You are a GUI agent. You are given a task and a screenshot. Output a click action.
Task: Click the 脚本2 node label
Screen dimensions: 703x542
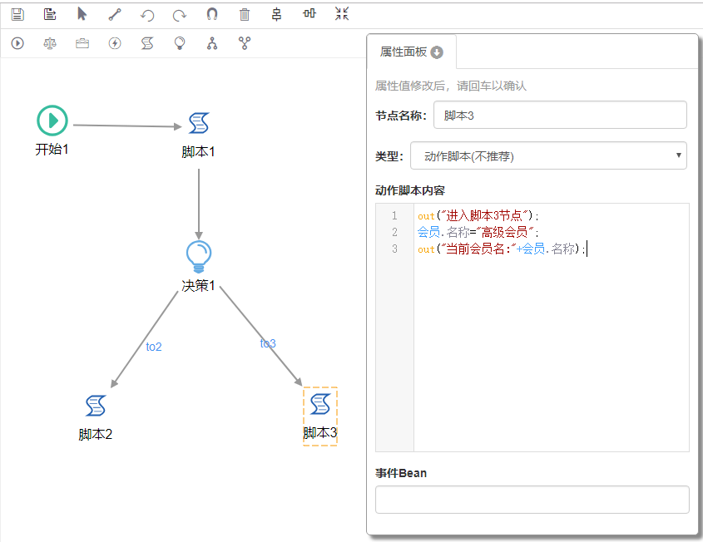[96, 434]
